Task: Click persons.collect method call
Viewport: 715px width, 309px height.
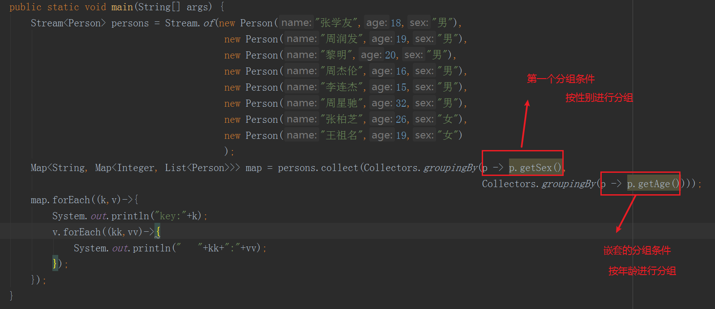Action: tap(318, 168)
